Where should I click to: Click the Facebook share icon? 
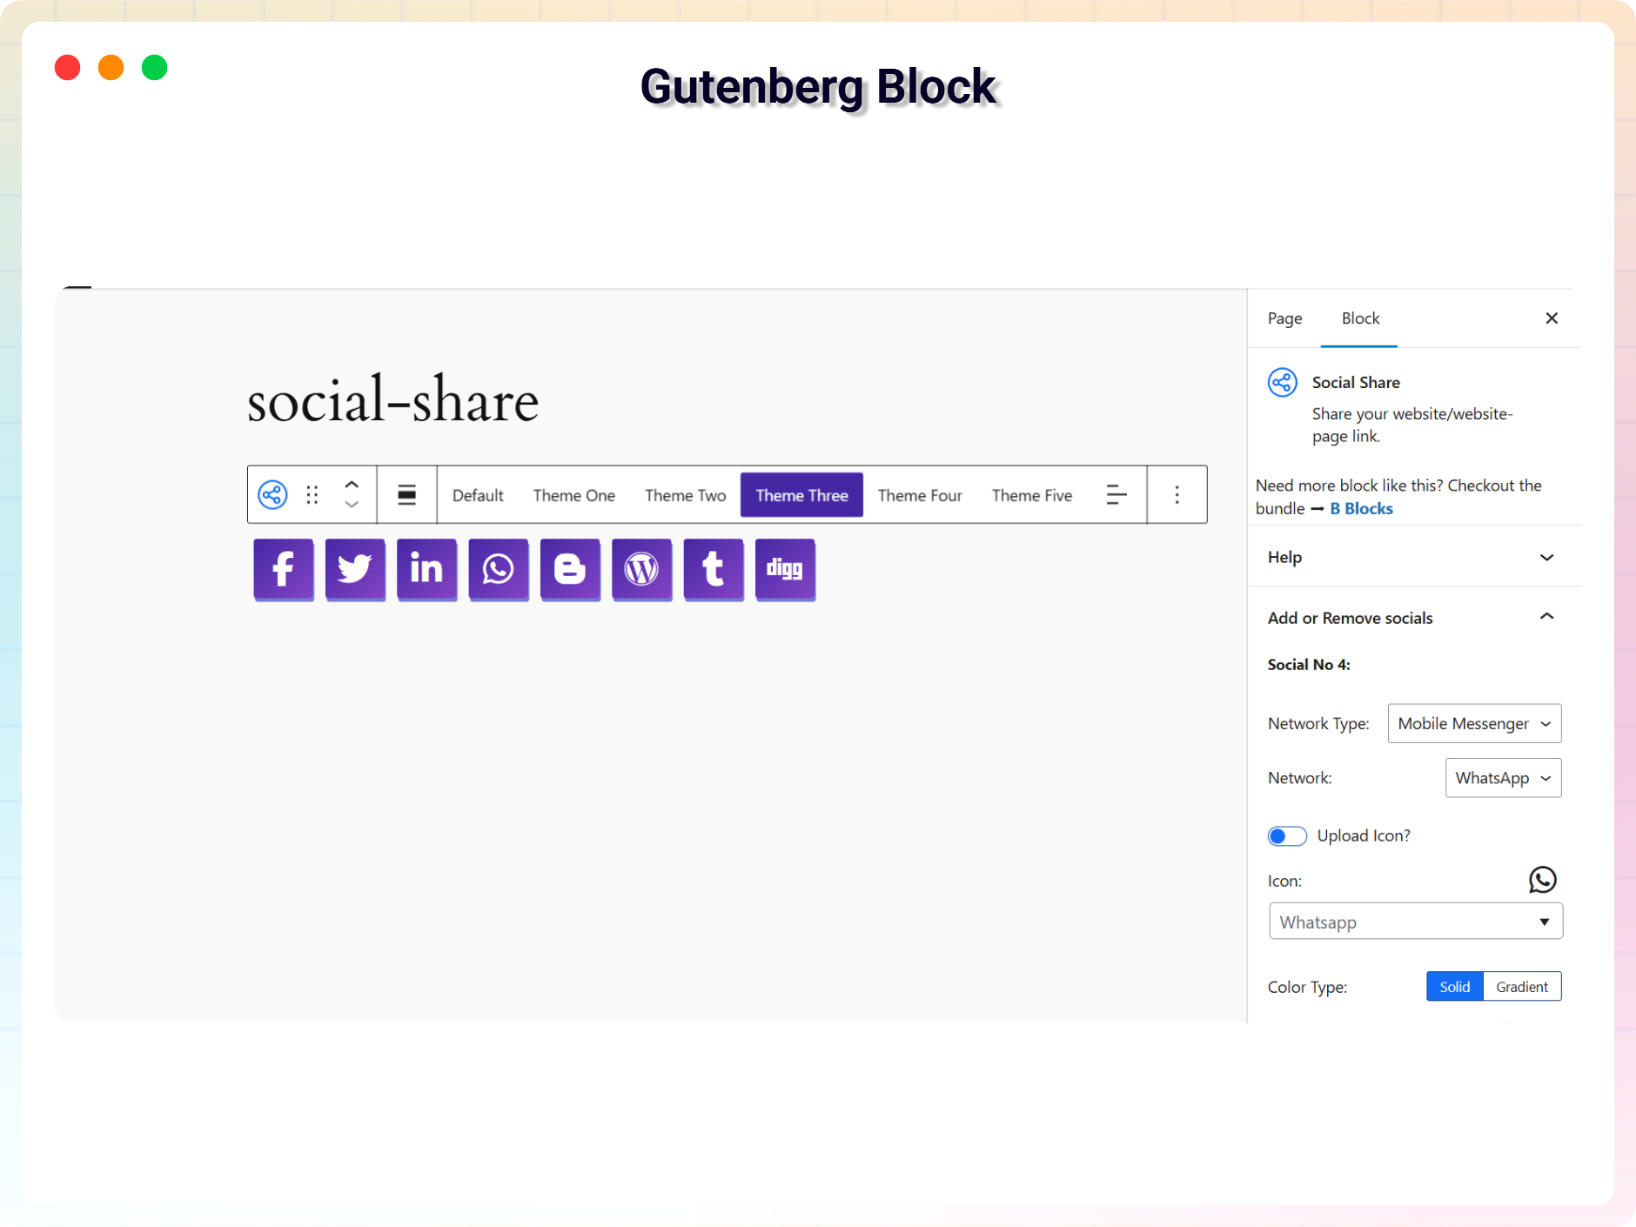pyautogui.click(x=283, y=569)
